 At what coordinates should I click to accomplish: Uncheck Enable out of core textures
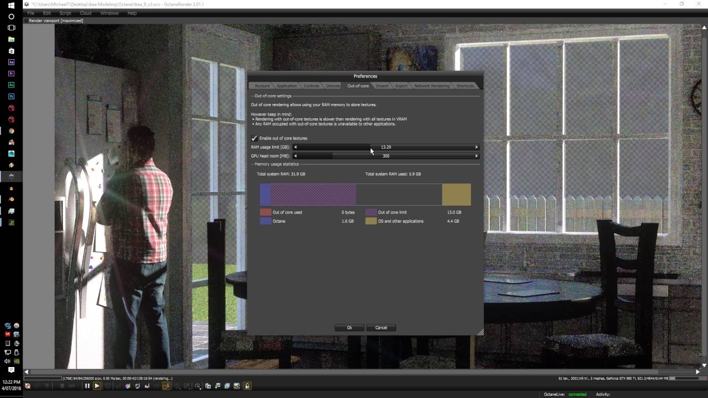pos(254,138)
